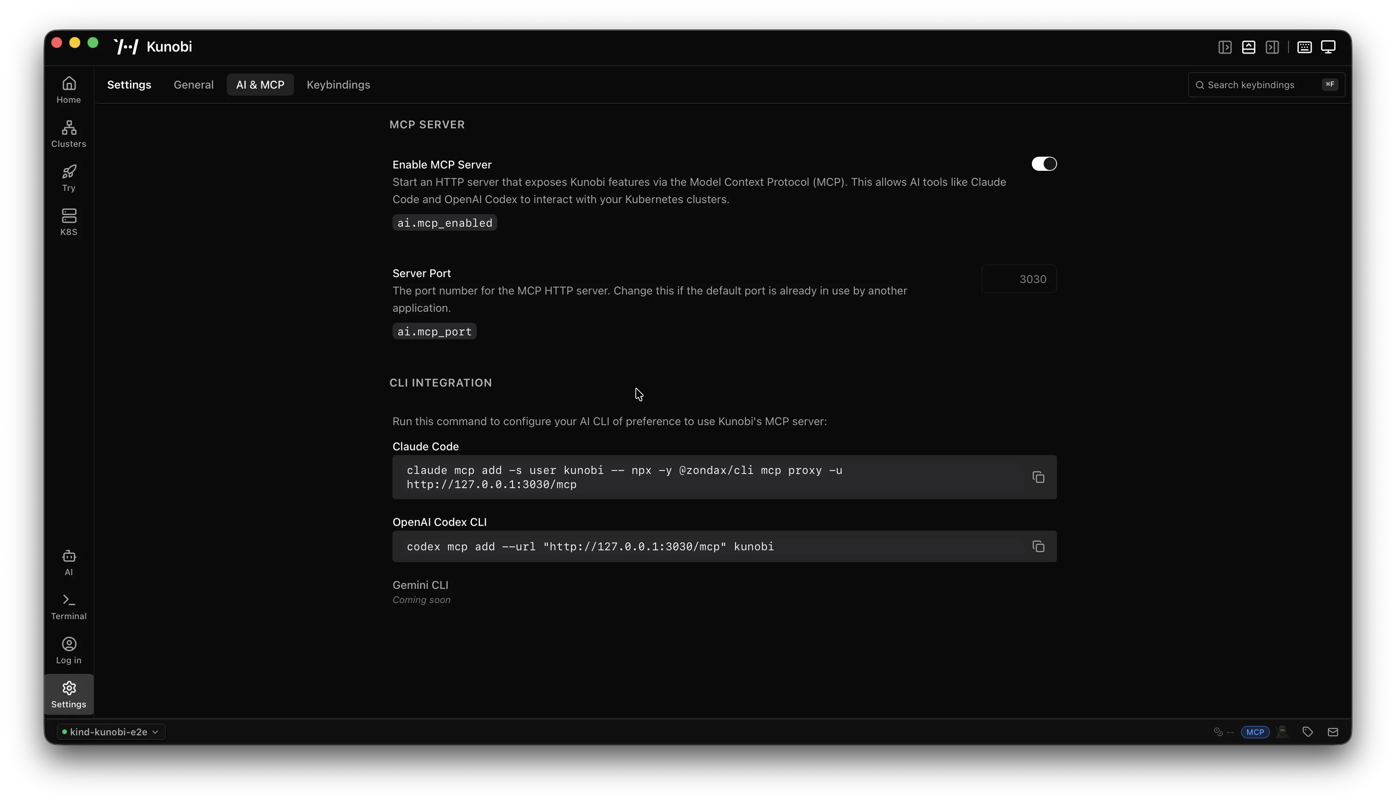Screen dimensions: 1396x803
Task: Open the mail/feedback icon in status bar
Action: (x=1333, y=732)
